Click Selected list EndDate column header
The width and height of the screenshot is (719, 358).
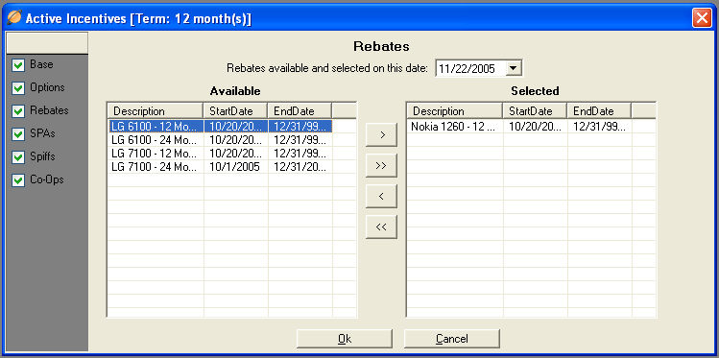tap(599, 111)
